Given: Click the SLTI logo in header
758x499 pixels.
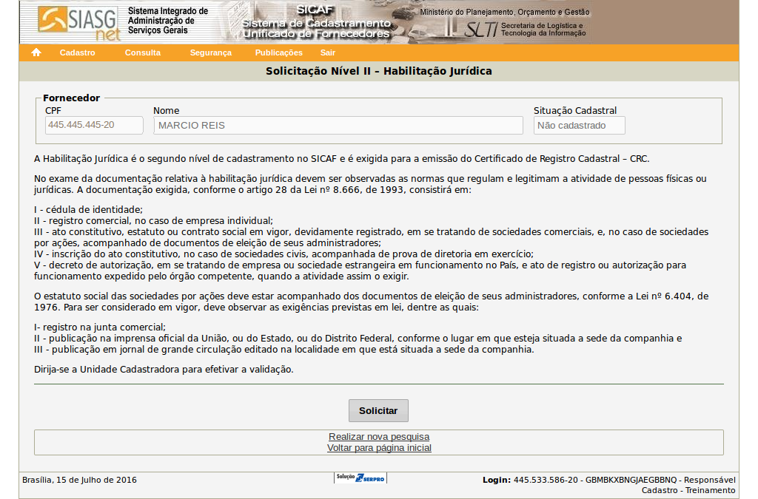Looking at the screenshot, I should 480,30.
